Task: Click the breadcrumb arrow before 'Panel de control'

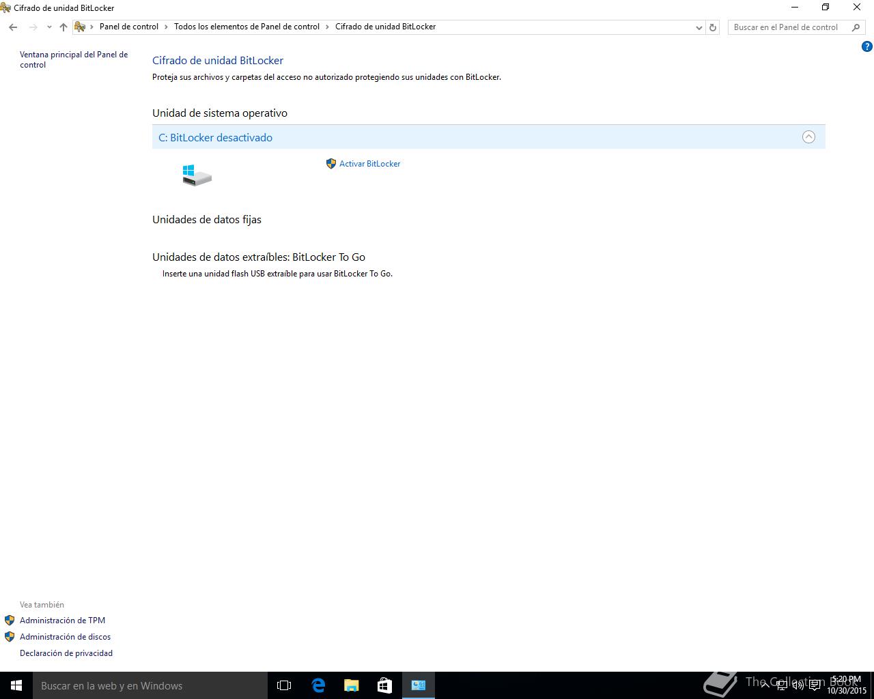Action: [92, 27]
